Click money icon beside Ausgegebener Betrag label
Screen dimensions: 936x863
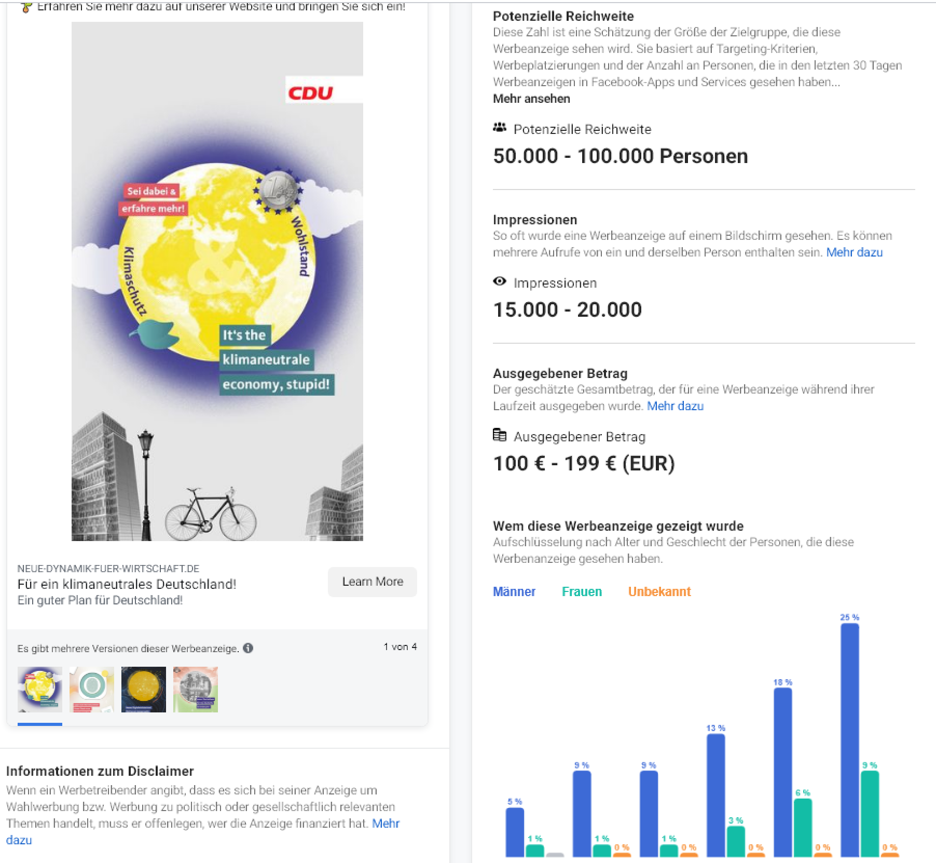click(x=499, y=435)
